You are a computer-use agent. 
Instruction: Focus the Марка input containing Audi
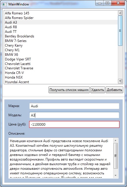pyautogui.click(x=74, y=106)
